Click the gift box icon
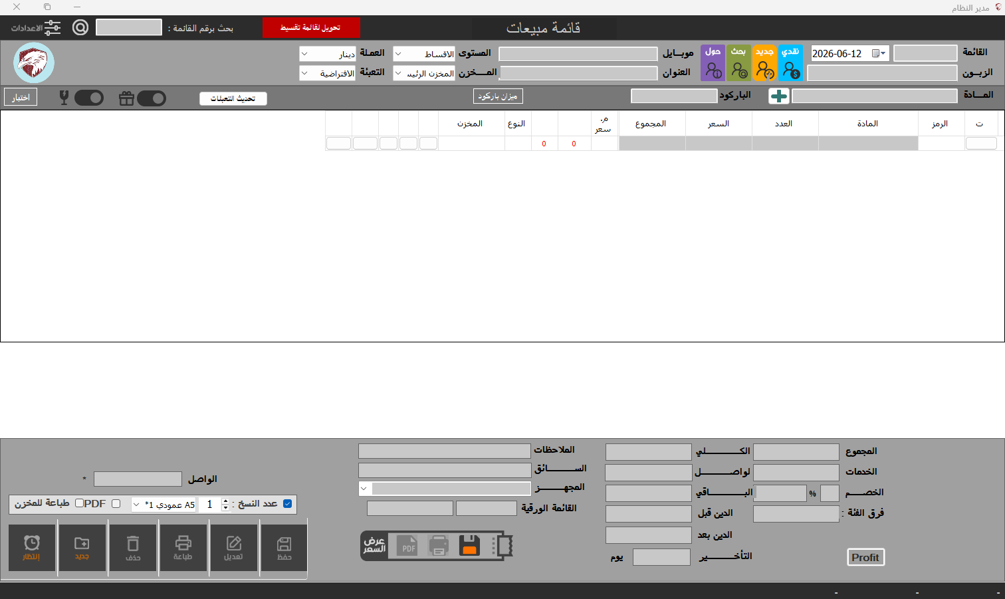The image size is (1005, 599). 126,98
